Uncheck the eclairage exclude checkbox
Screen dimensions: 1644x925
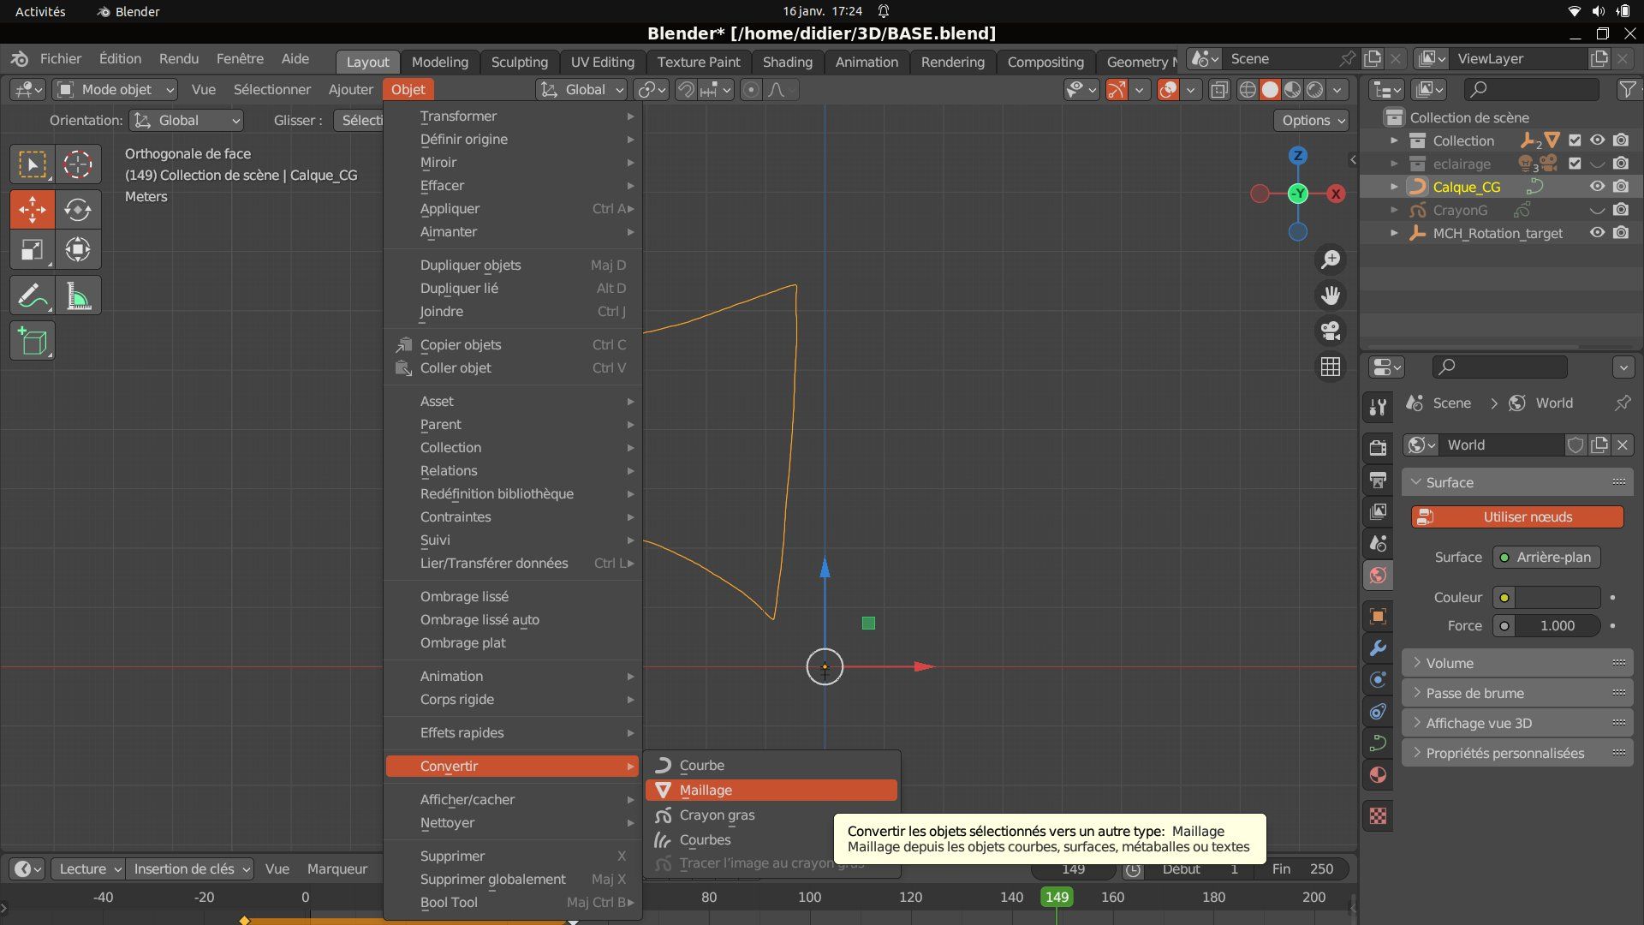pyautogui.click(x=1575, y=164)
